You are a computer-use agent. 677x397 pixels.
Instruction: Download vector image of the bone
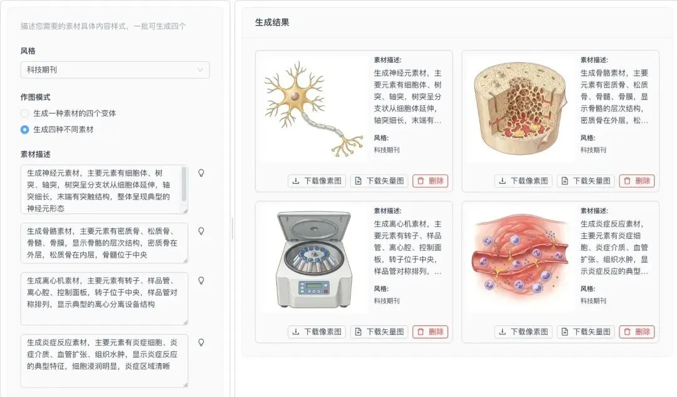point(585,181)
